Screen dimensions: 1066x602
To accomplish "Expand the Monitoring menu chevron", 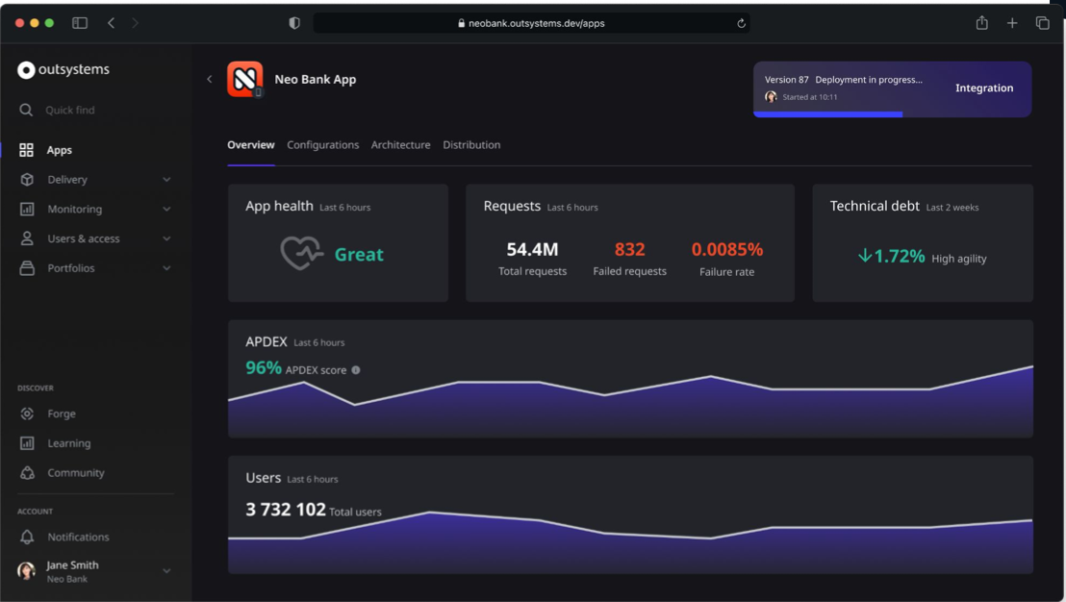I will (x=166, y=210).
